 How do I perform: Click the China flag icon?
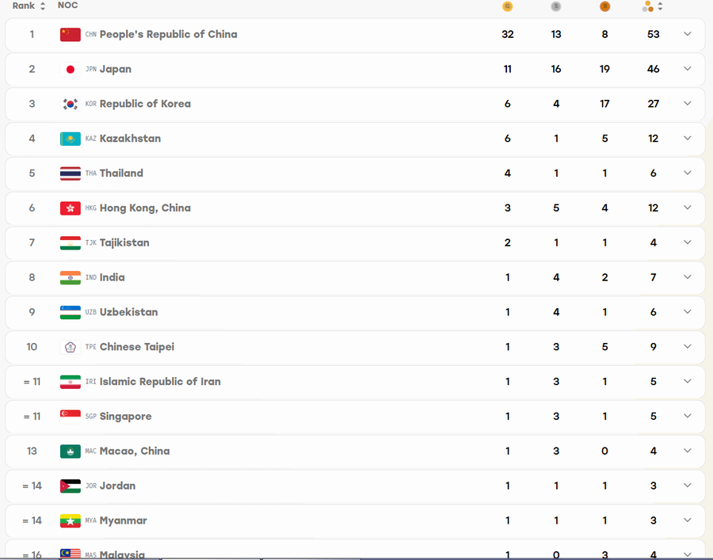tap(70, 35)
